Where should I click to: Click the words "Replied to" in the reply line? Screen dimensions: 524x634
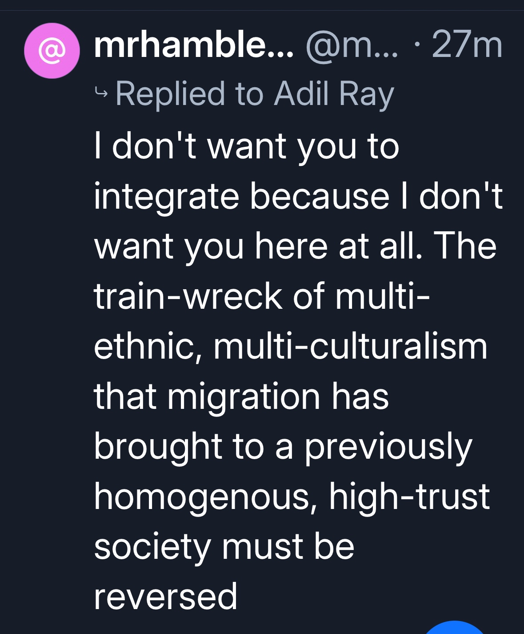tap(170, 94)
